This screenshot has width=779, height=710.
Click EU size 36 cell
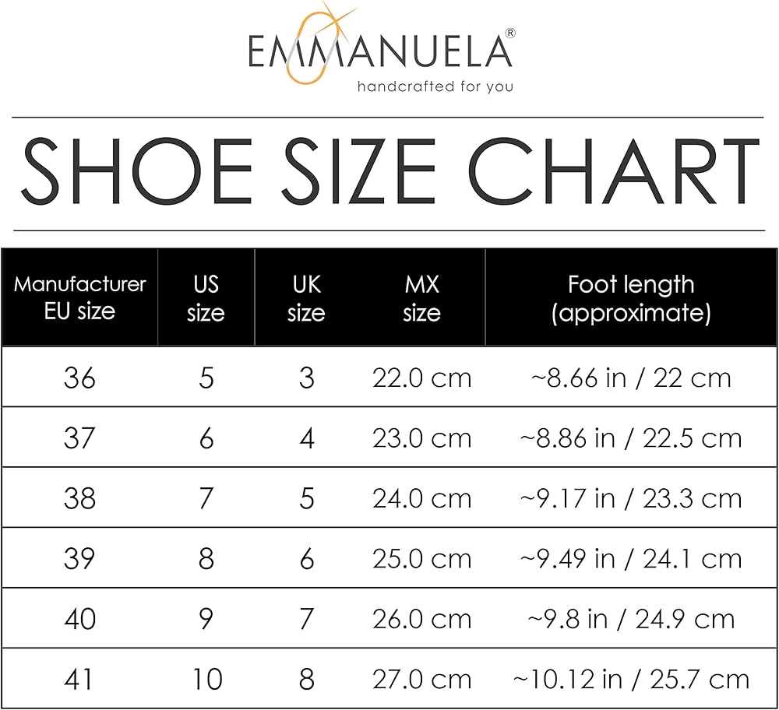[x=79, y=378]
